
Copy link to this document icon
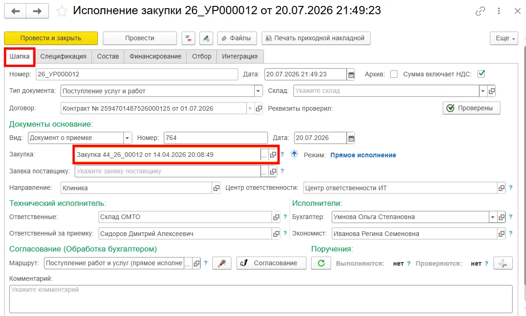click(480, 11)
